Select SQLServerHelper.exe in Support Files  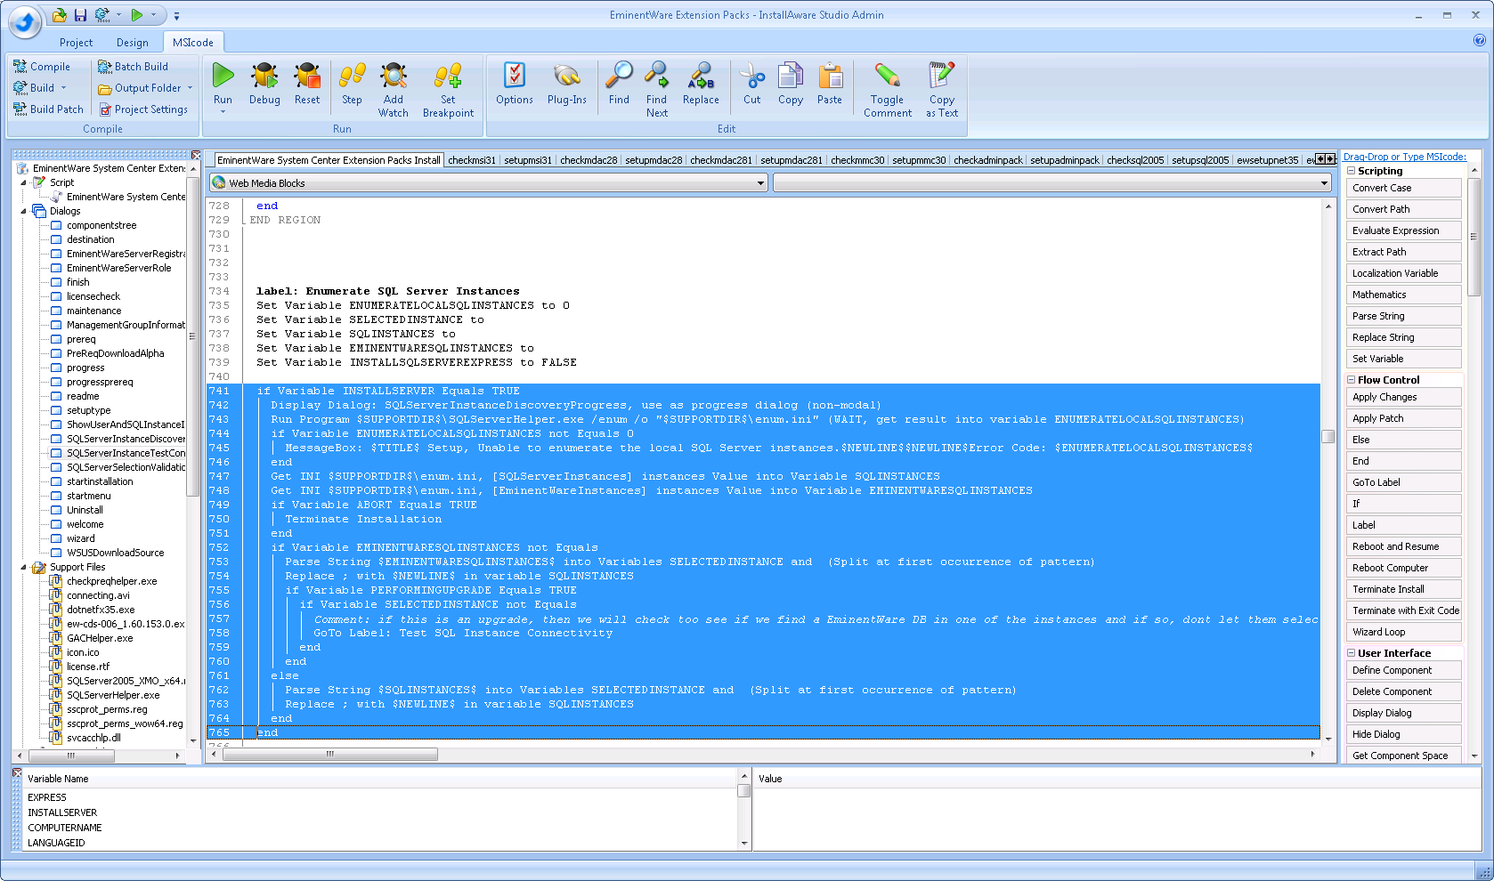click(113, 695)
